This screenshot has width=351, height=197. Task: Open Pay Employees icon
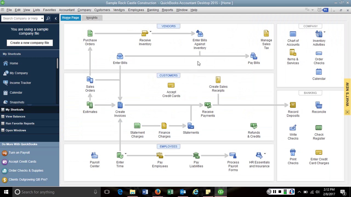pyautogui.click(x=160, y=155)
